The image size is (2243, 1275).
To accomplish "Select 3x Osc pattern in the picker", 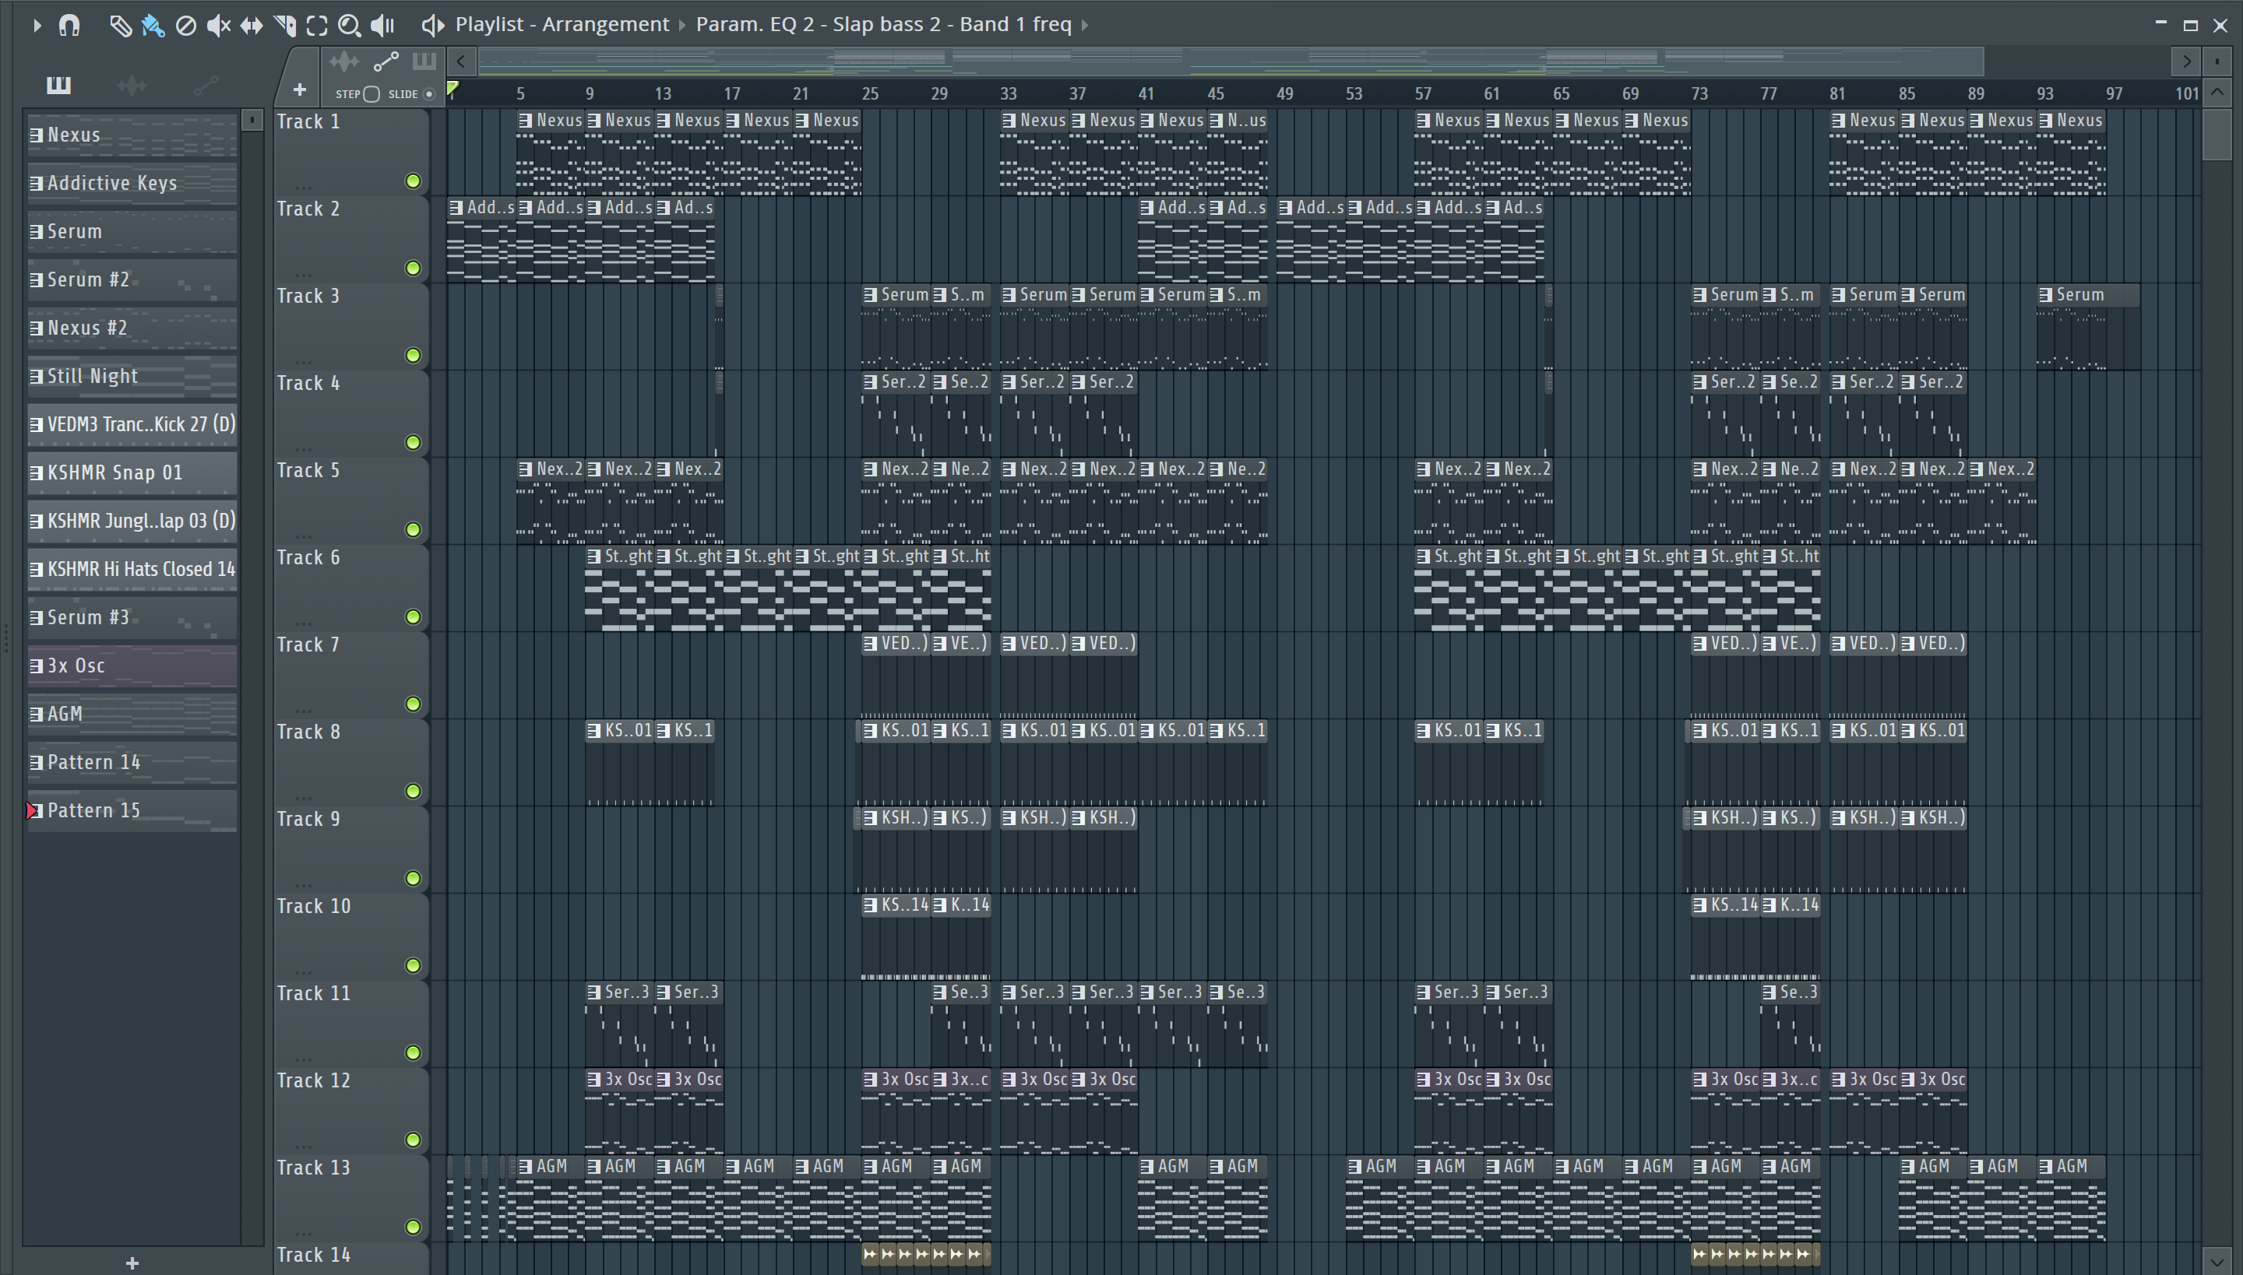I will 132,666.
